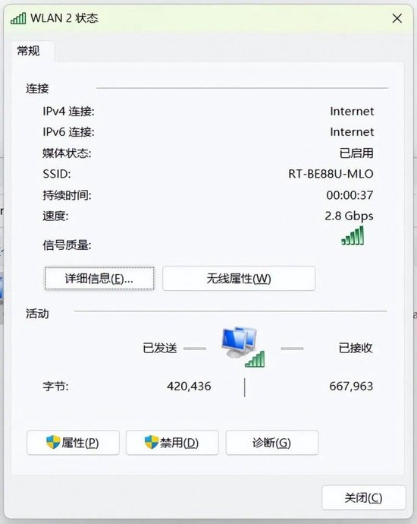The image size is (417, 524).
Task: Click the shield icon on 禁用(D) button
Action: click(152, 442)
